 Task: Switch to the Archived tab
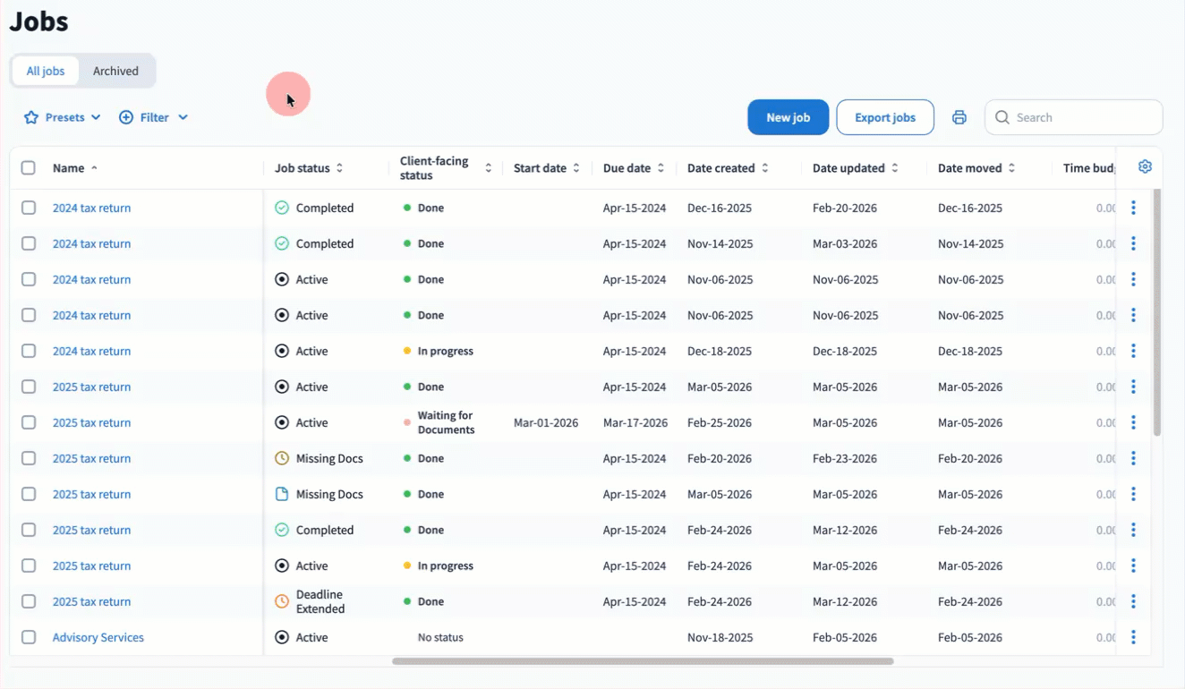click(115, 71)
